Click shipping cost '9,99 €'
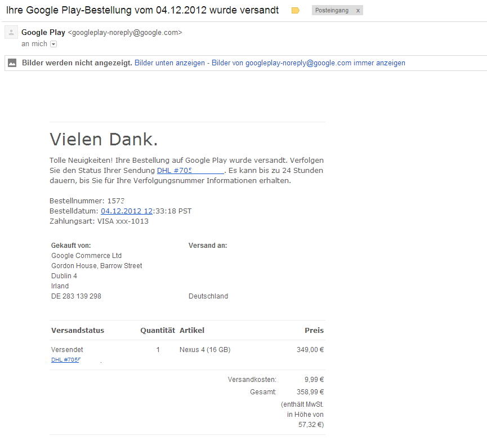487x445 pixels. 314,380
